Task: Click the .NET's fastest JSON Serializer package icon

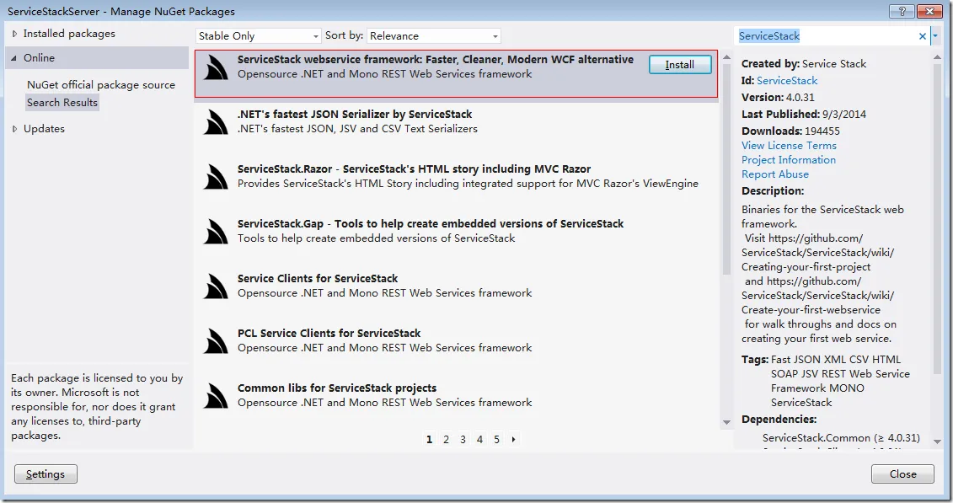Action: coord(215,122)
